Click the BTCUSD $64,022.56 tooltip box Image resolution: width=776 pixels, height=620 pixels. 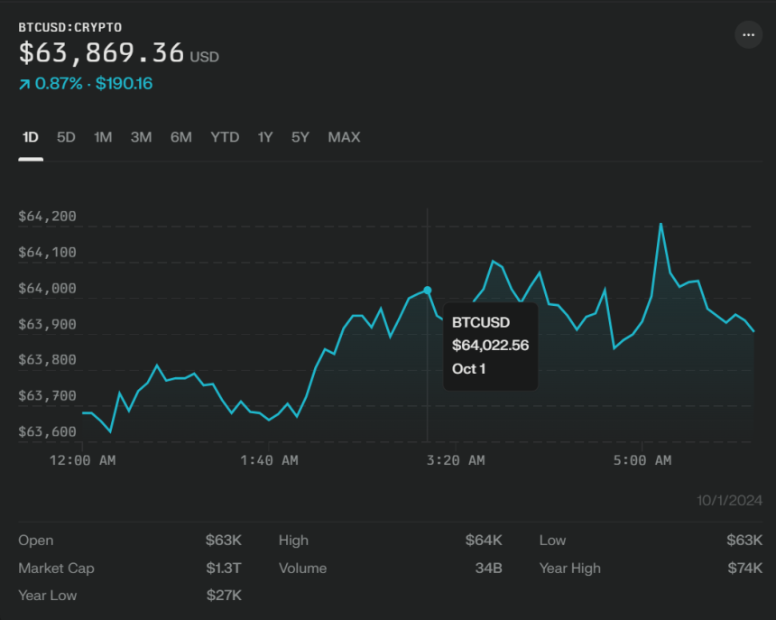tap(490, 346)
